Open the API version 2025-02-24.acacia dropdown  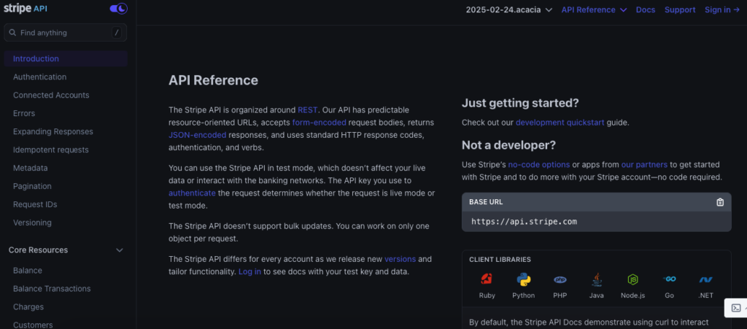509,9
